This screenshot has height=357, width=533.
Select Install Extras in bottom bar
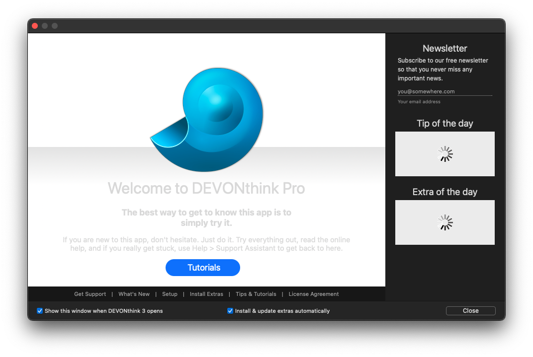tap(206, 294)
